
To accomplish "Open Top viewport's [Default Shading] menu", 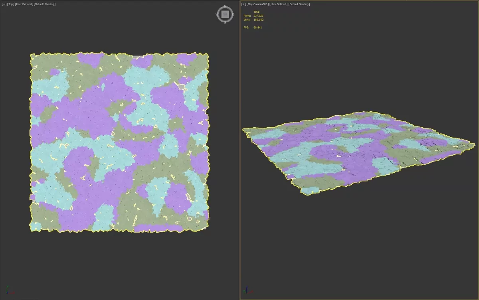I will [45, 4].
